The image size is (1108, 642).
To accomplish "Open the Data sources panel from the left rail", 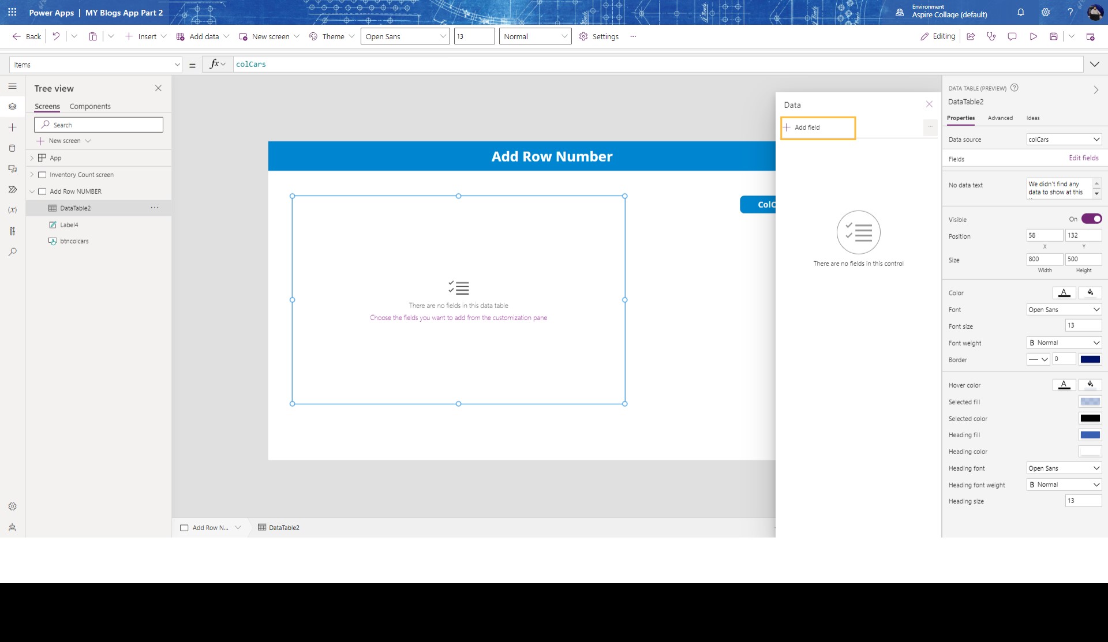I will click(13, 148).
